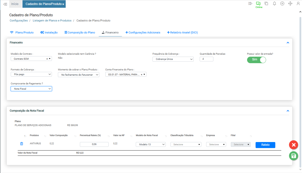The width and height of the screenshot is (302, 173).
Task: Toggle the 'Possui valor de entrada' switch
Action: 256,60
